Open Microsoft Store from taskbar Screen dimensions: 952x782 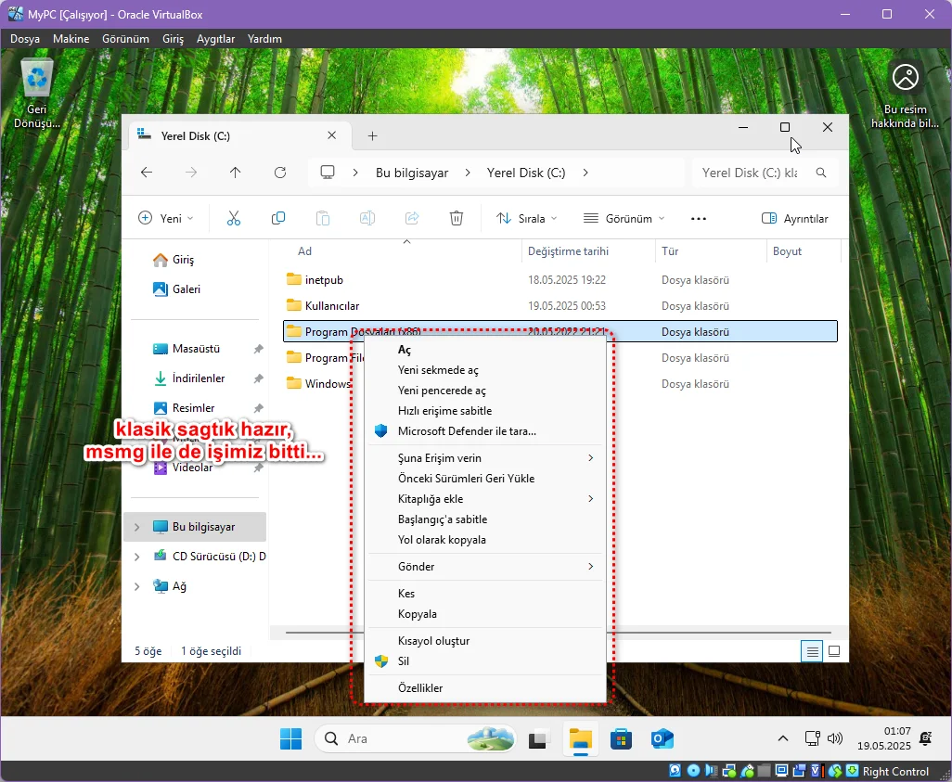[x=621, y=739]
